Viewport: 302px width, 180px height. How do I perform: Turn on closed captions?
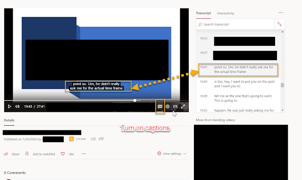pos(160,106)
